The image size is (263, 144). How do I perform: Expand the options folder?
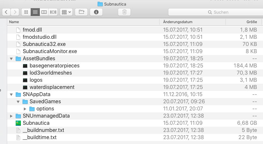point(25,109)
